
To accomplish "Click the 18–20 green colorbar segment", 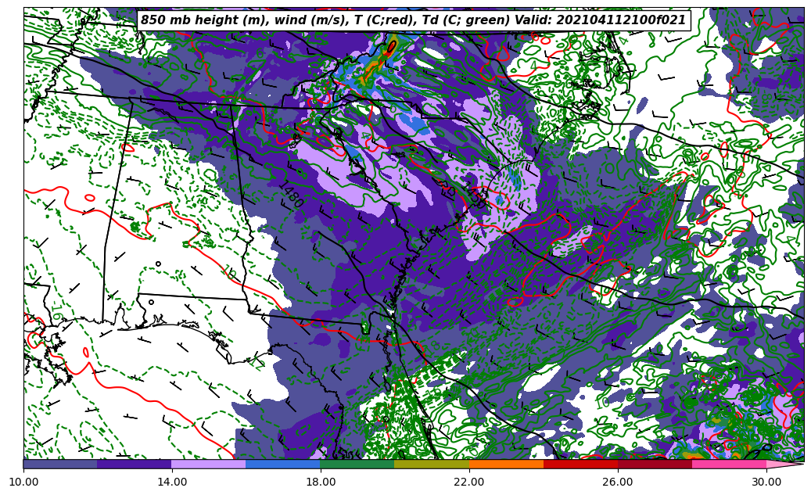I will [357, 464].
